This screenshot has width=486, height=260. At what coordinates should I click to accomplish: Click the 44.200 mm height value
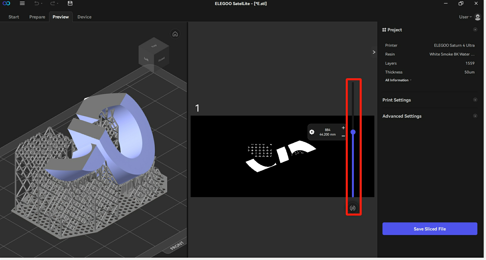[x=328, y=135]
